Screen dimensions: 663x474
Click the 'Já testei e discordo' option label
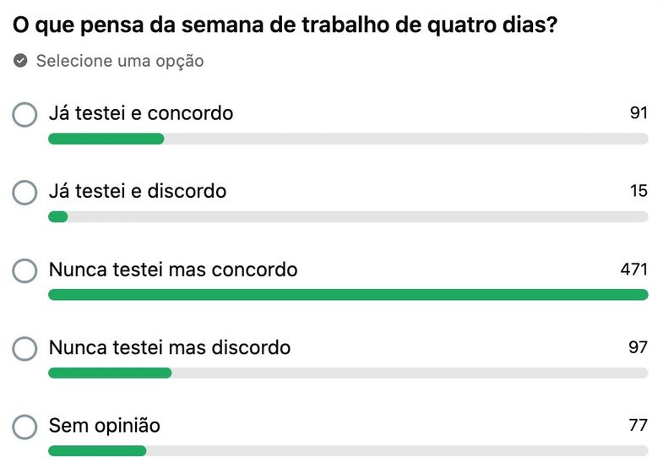138,191
